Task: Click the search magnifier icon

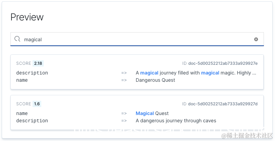Action: click(x=17, y=39)
